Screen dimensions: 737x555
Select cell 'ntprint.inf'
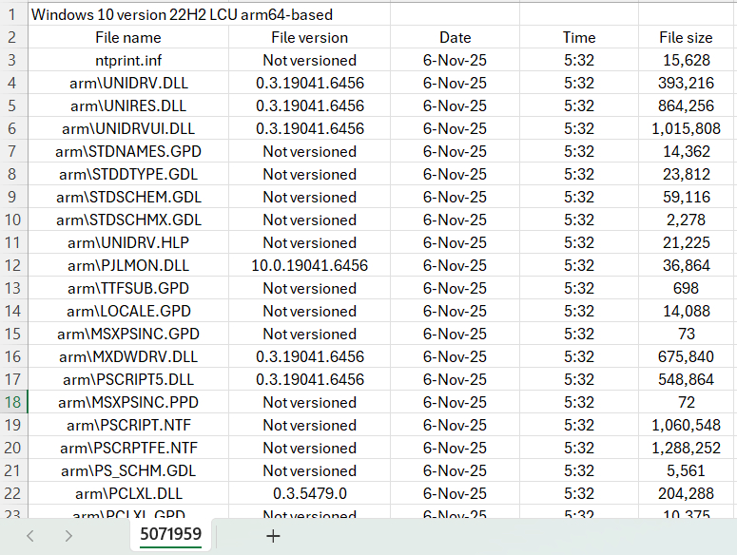(x=128, y=60)
